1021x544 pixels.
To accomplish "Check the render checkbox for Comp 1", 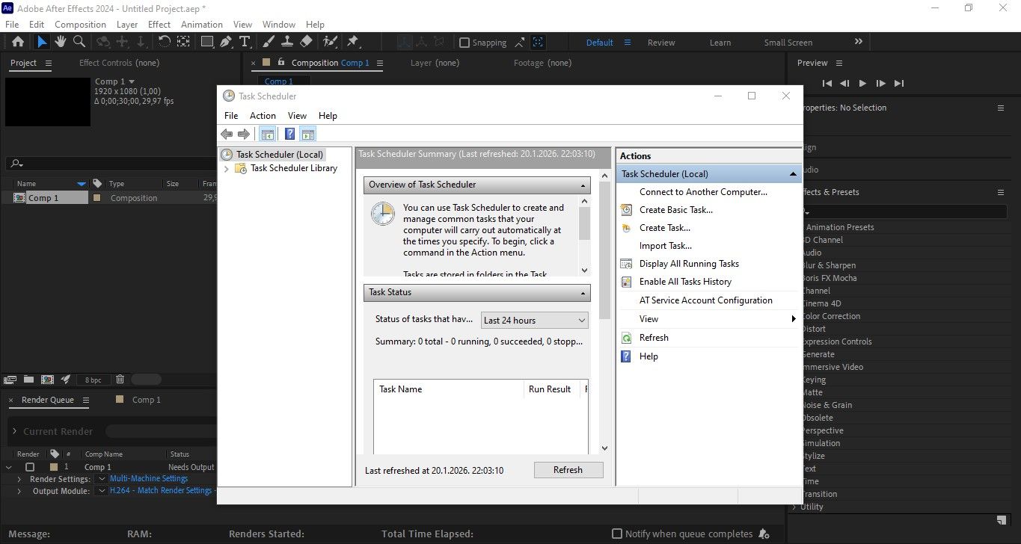I will tap(30, 467).
